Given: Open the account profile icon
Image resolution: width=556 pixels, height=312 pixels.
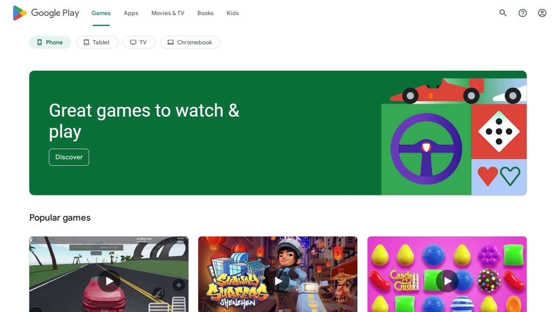Looking at the screenshot, I should coord(542,13).
